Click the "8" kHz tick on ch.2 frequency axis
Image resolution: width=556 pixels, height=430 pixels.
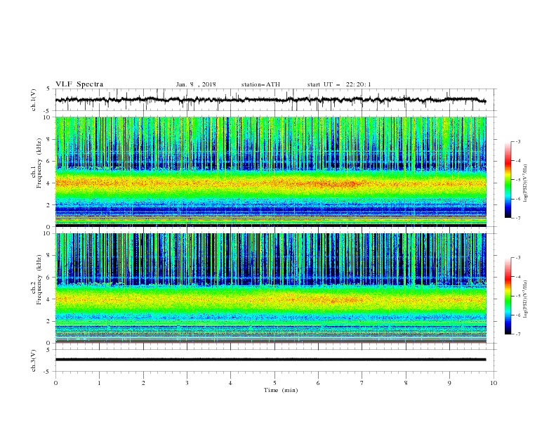[x=50, y=256]
